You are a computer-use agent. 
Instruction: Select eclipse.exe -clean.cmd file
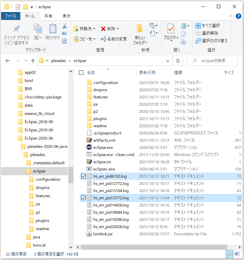coord(114,155)
